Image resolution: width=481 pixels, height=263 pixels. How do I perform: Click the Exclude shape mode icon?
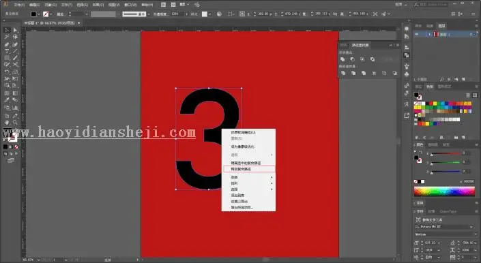click(373, 59)
